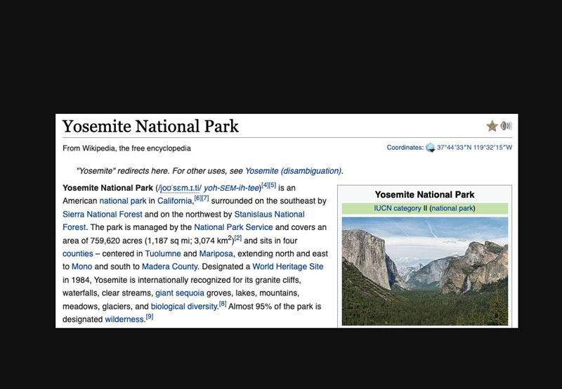This screenshot has height=389, width=562.
Task: Open citation reference [8]
Action: 223,304
